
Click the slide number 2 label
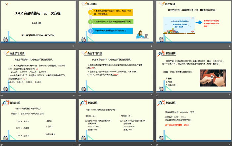coord(151,46)
